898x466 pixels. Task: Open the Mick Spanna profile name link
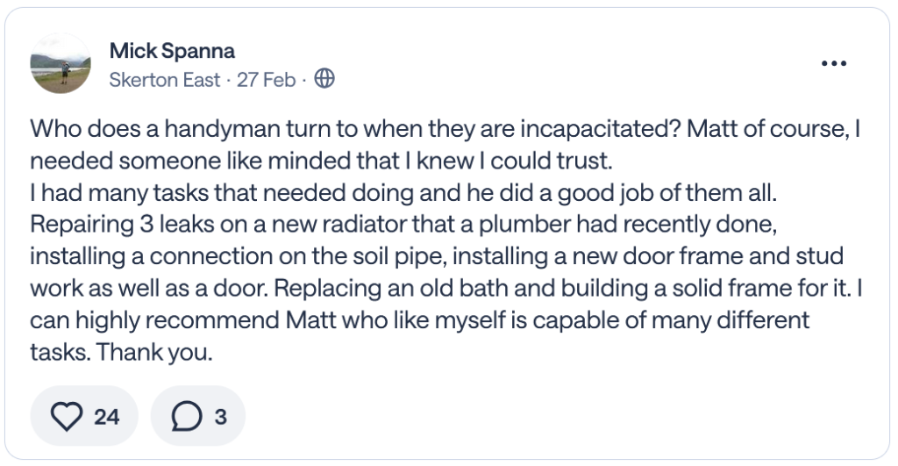pyautogui.click(x=172, y=51)
